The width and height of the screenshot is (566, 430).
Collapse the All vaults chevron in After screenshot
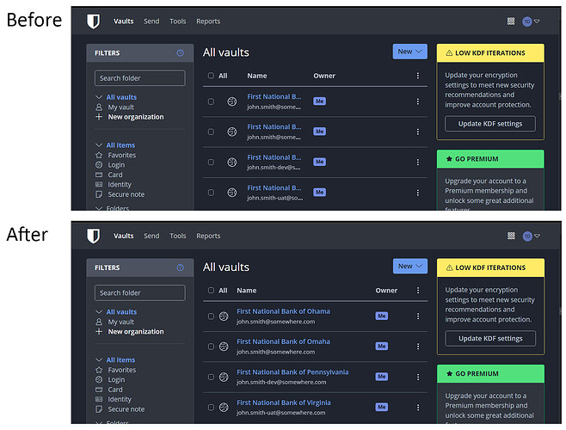click(x=99, y=311)
